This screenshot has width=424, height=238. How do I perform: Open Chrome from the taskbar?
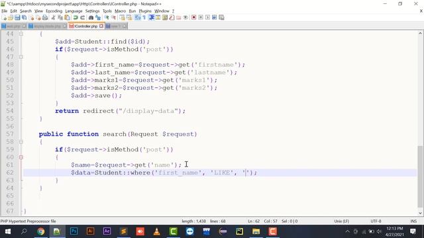click(40, 231)
